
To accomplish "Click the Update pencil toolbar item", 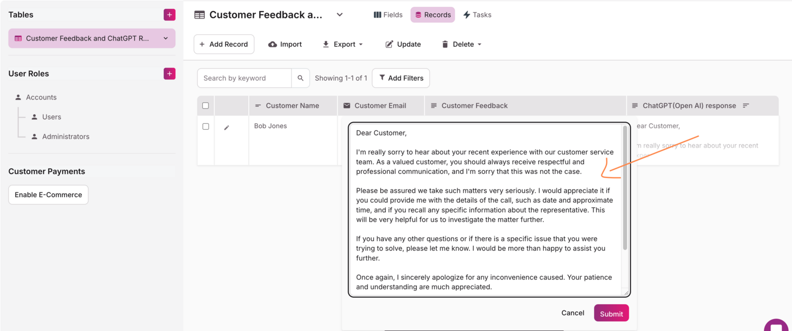I will [403, 44].
